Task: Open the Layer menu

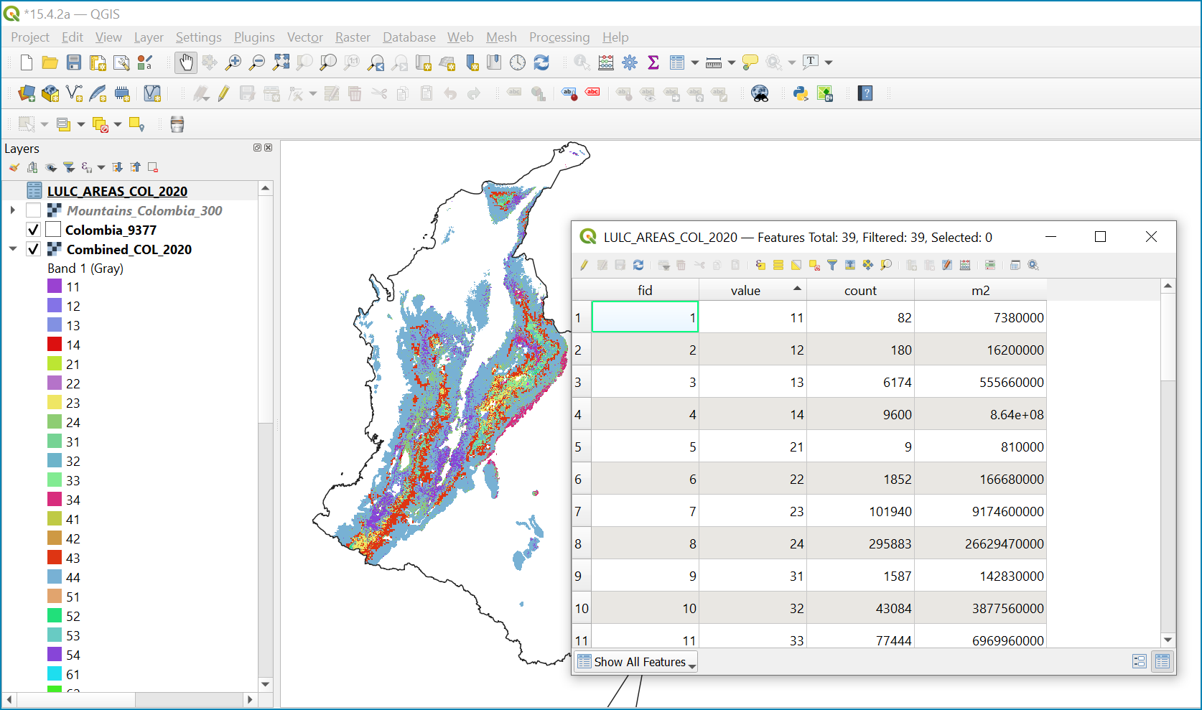Action: tap(149, 37)
